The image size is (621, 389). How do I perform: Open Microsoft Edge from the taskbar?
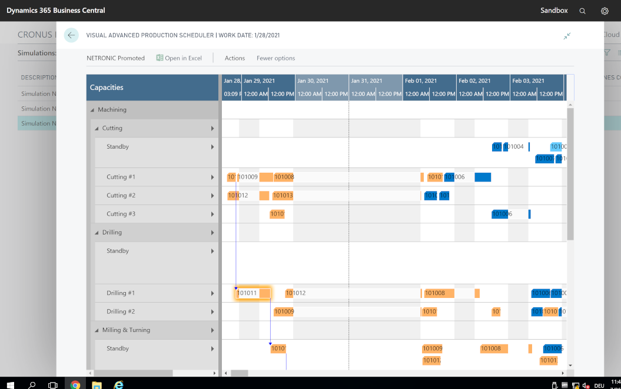[x=118, y=384]
